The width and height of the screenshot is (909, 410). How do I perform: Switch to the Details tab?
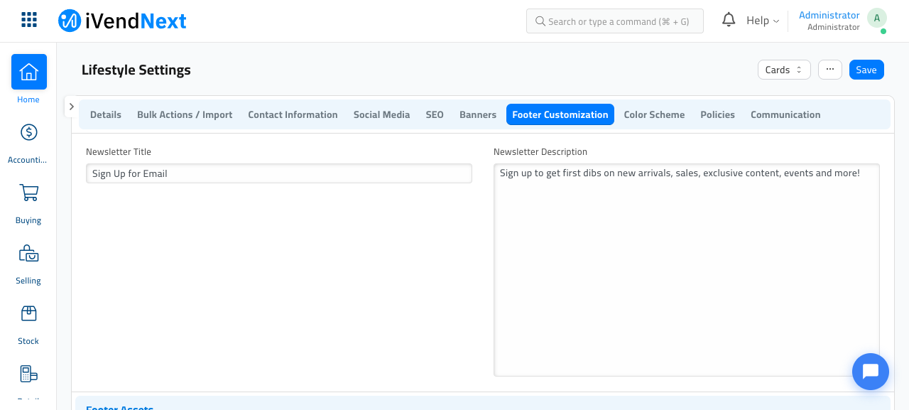(x=106, y=114)
